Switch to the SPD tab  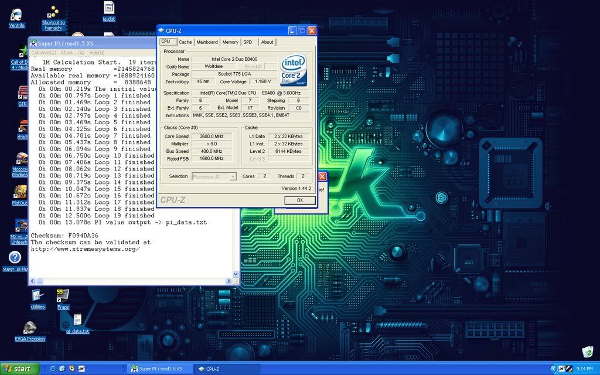pos(248,42)
